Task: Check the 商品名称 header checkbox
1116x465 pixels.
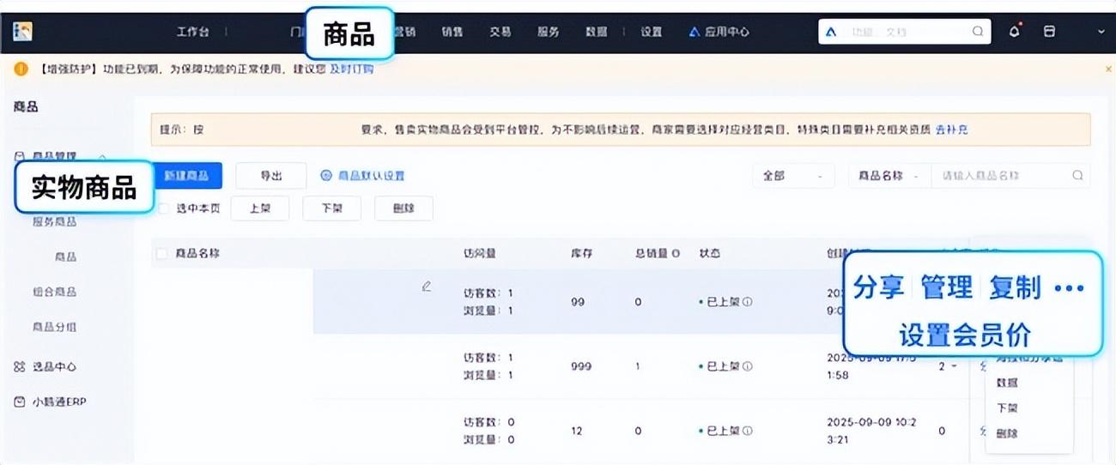Action: 161,253
